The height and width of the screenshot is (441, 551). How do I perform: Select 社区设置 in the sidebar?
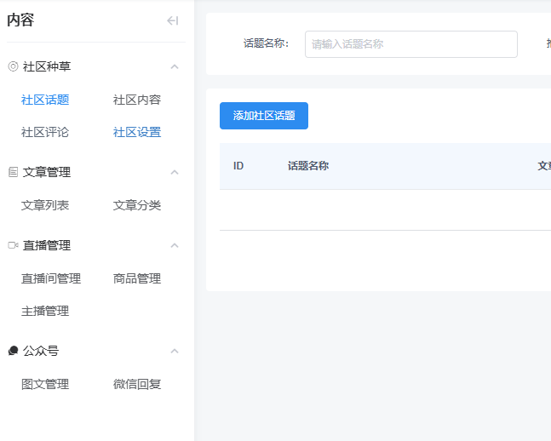point(137,132)
